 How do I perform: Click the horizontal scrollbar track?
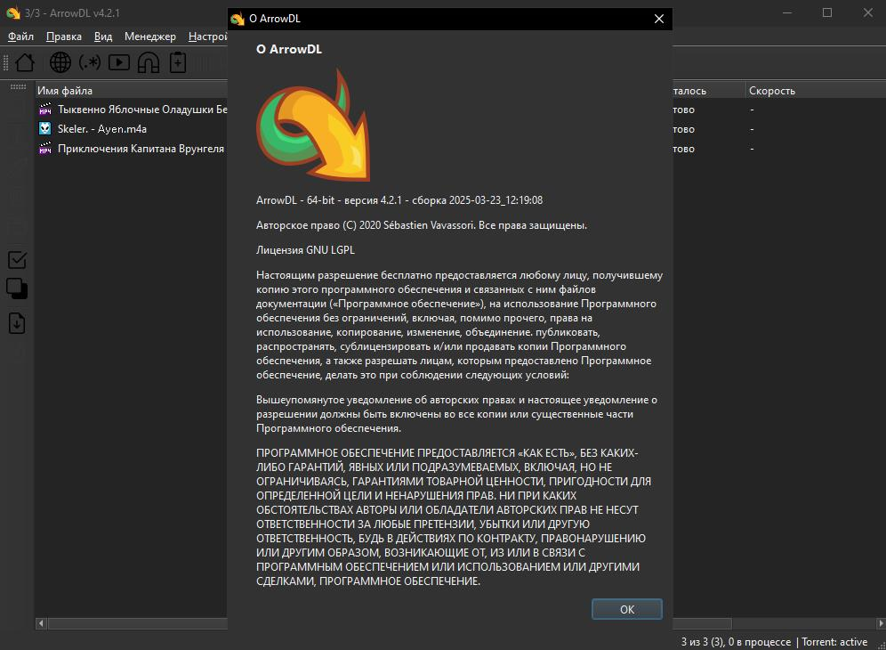pyautogui.click(x=803, y=623)
